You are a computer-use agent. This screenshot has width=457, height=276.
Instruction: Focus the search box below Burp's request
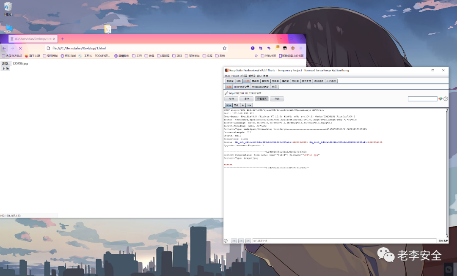click(344, 241)
